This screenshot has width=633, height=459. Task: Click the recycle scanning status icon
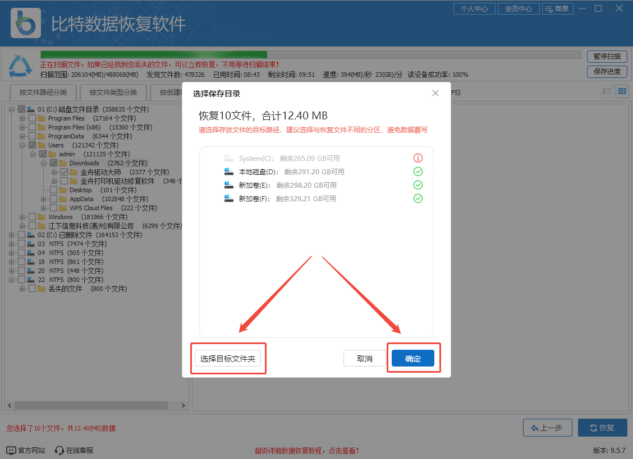tap(20, 66)
